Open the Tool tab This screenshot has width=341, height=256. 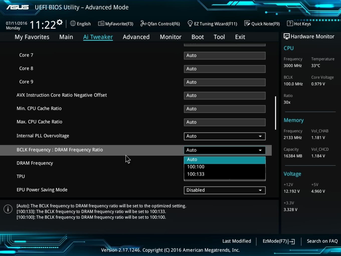[x=219, y=37]
